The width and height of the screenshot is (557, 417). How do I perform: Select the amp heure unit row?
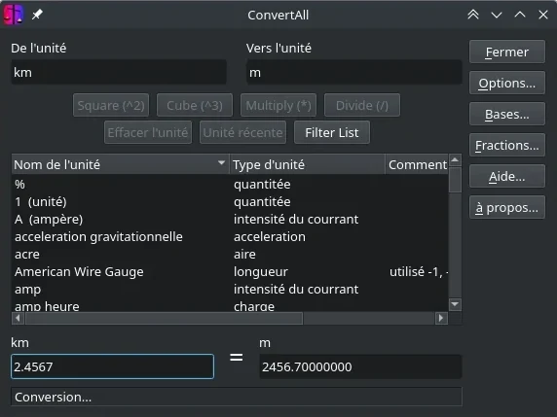[230, 305]
